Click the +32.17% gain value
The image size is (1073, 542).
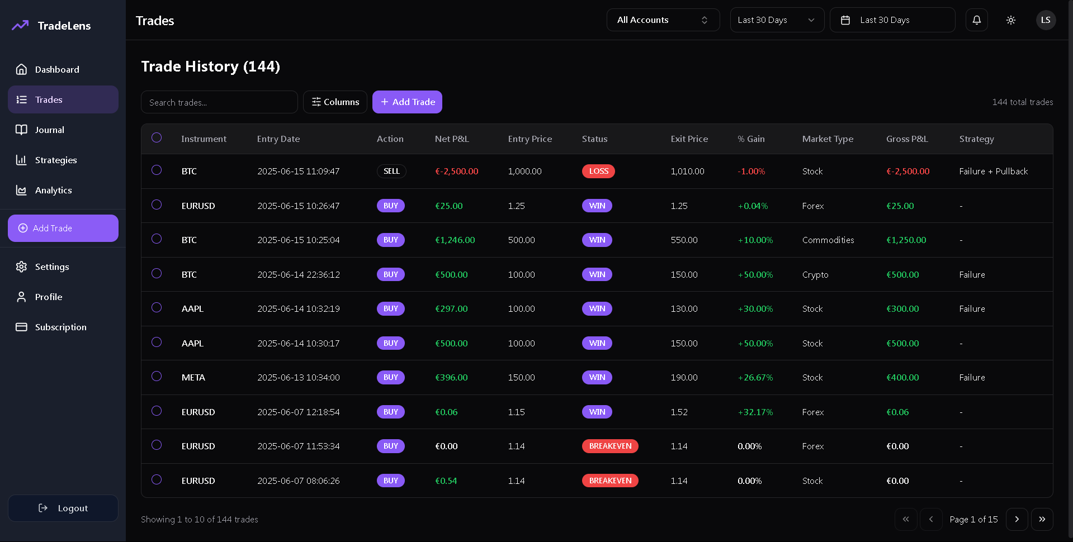tap(755, 412)
